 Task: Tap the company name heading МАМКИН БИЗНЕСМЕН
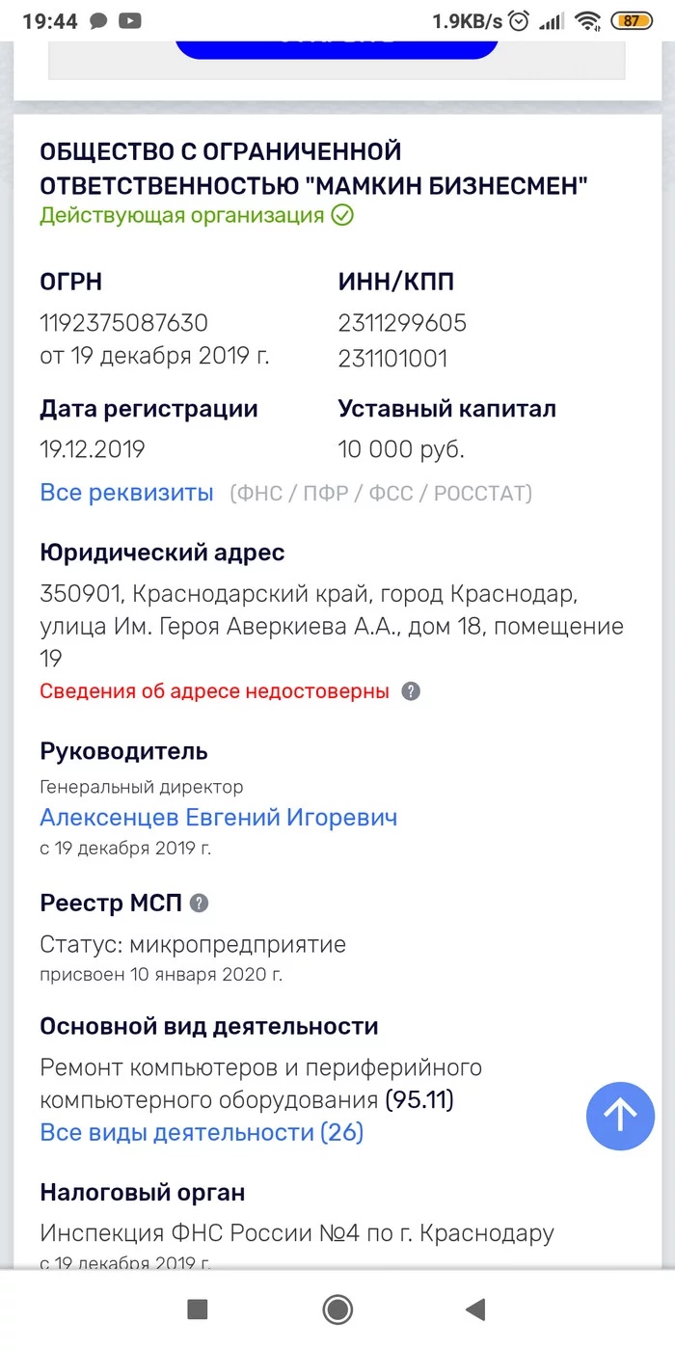314,169
